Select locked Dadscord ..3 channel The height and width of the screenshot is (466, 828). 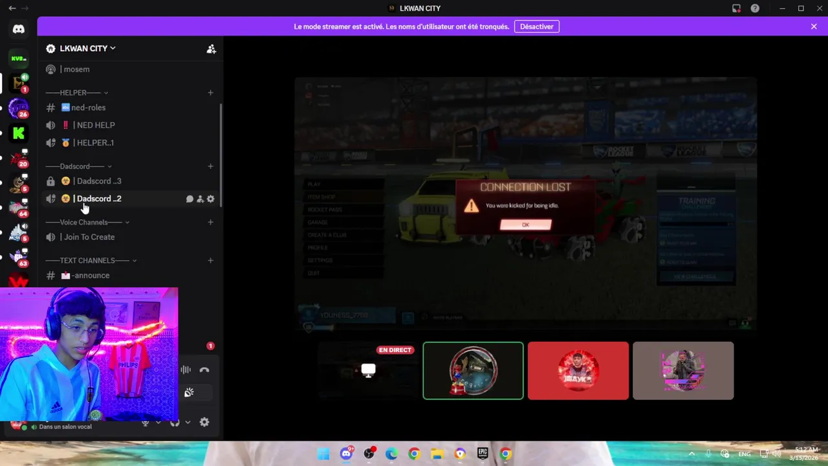[x=129, y=181]
